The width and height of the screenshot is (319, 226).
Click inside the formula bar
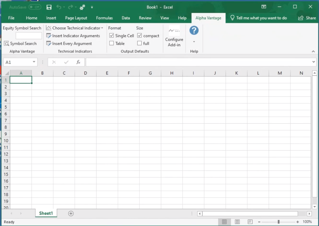pyautogui.click(x=198, y=62)
